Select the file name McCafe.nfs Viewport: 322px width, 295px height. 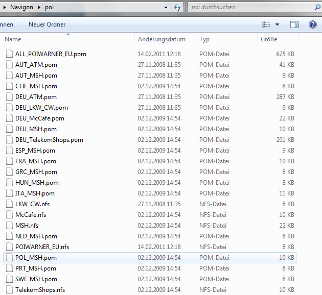click(x=31, y=215)
